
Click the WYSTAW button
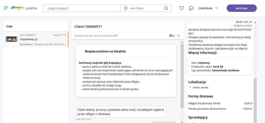pos(242,8)
